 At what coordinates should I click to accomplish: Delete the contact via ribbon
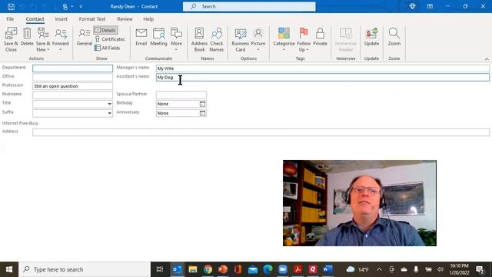click(x=27, y=37)
